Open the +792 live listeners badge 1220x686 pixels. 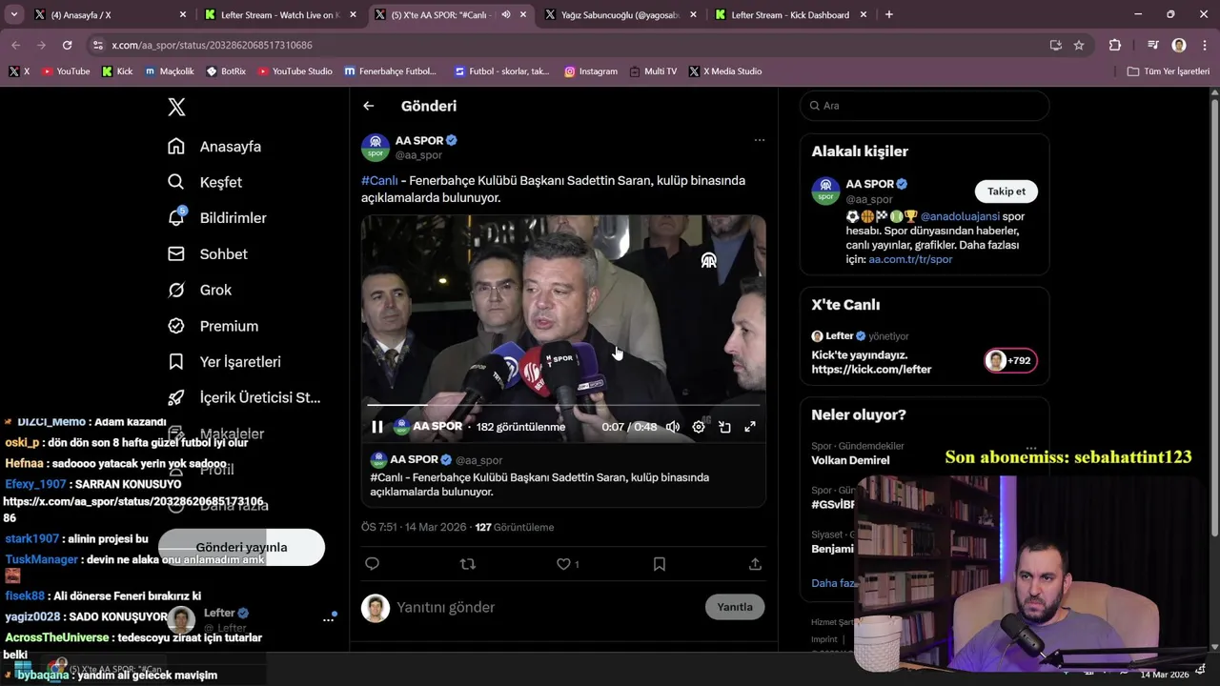[x=1010, y=361]
